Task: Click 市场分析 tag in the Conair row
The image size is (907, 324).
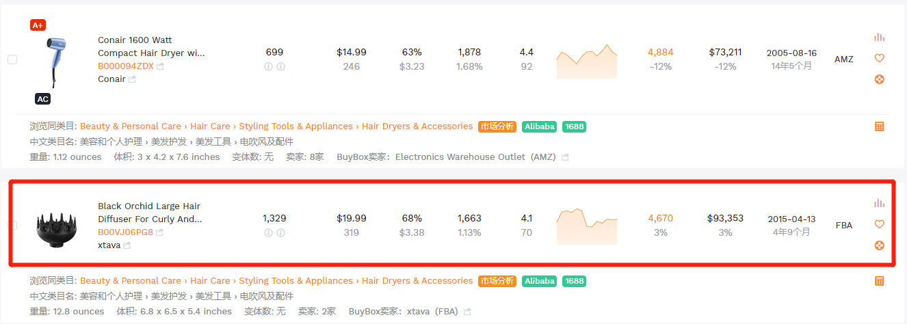Action: [x=497, y=126]
